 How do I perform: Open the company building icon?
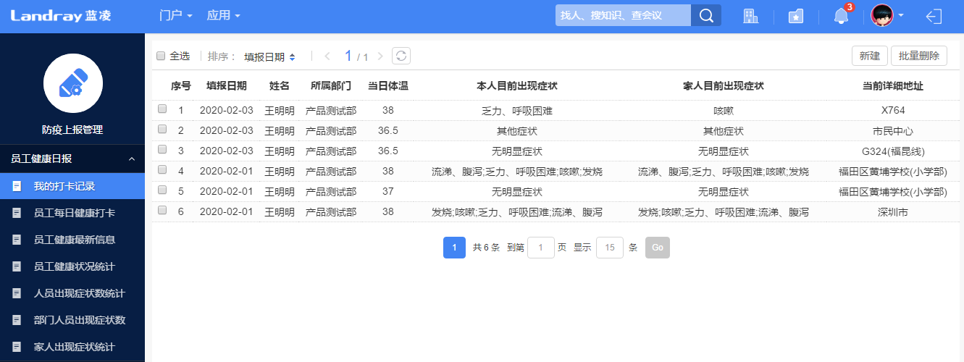[750, 16]
